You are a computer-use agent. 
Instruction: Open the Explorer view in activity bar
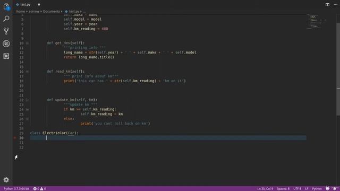coord(6,7)
